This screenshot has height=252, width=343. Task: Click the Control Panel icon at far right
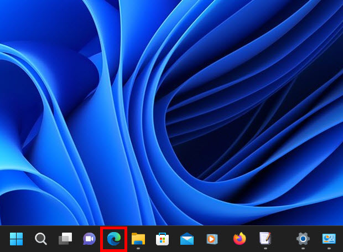pos(329,239)
